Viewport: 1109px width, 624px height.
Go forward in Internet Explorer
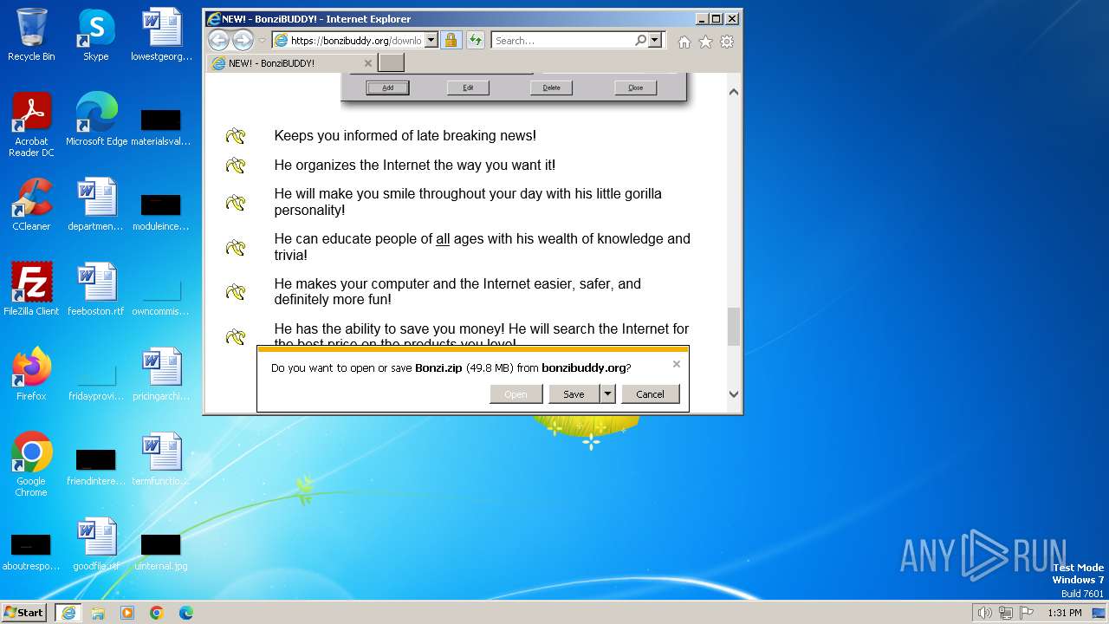click(243, 40)
